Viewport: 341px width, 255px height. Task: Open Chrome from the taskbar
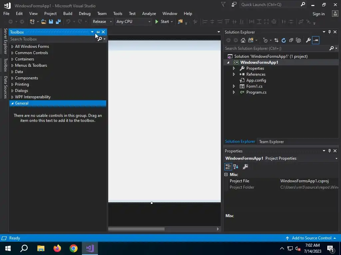(x=74, y=248)
